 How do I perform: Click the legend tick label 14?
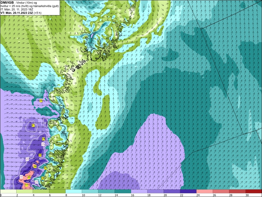click(x=116, y=195)
